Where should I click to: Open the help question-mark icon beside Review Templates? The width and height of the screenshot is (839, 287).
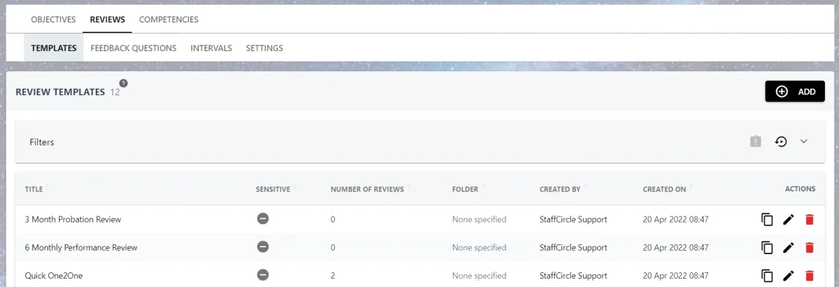click(124, 83)
